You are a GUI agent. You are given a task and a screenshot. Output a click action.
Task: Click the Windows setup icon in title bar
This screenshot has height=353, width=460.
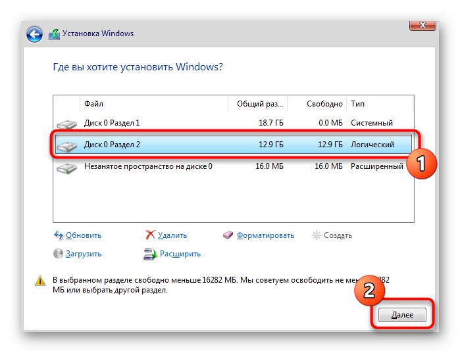(54, 34)
